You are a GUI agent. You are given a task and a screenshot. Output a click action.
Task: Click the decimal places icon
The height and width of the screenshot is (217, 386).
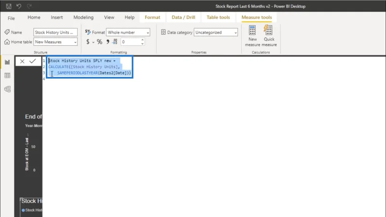[x=115, y=42]
